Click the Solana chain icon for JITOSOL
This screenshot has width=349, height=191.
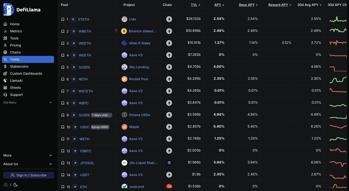(x=169, y=163)
